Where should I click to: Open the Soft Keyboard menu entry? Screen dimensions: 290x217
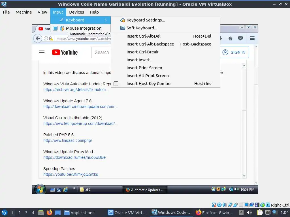(165, 28)
